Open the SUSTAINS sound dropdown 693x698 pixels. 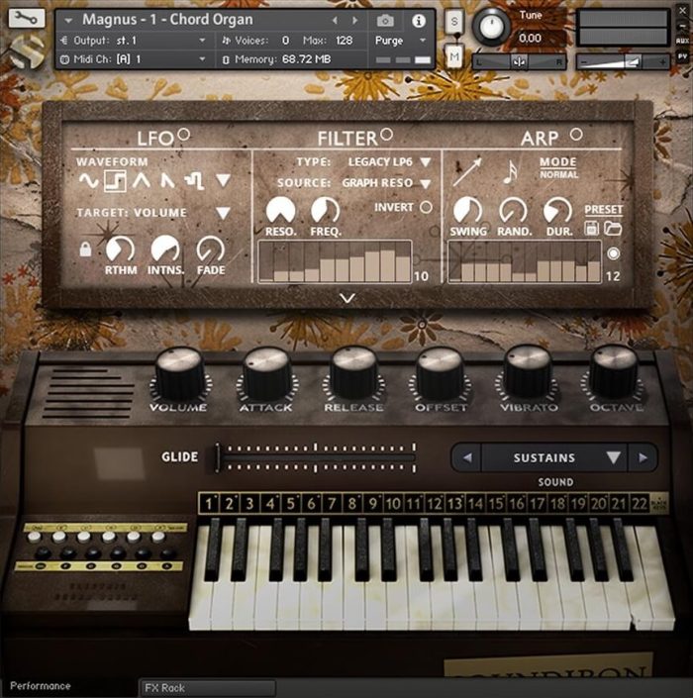click(614, 457)
